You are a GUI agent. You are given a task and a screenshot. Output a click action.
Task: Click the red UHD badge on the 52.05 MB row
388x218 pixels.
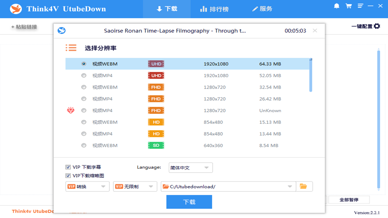point(156,75)
